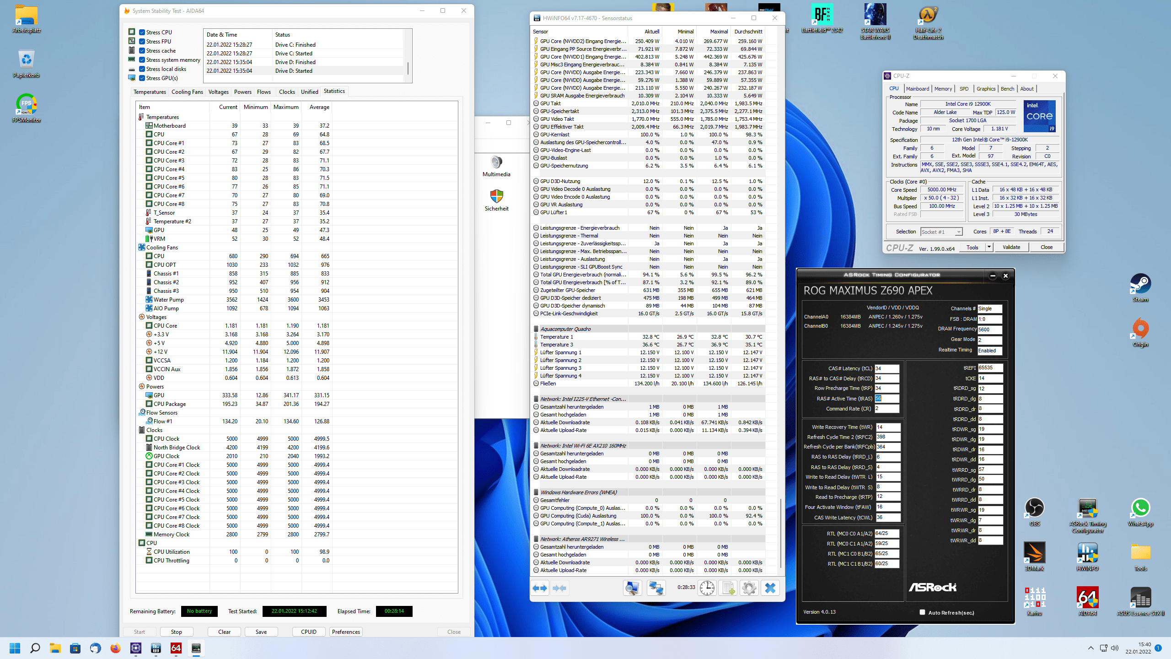This screenshot has height=659, width=1171.
Task: Click CAS# Latency (tCL) value field
Action: (x=887, y=368)
